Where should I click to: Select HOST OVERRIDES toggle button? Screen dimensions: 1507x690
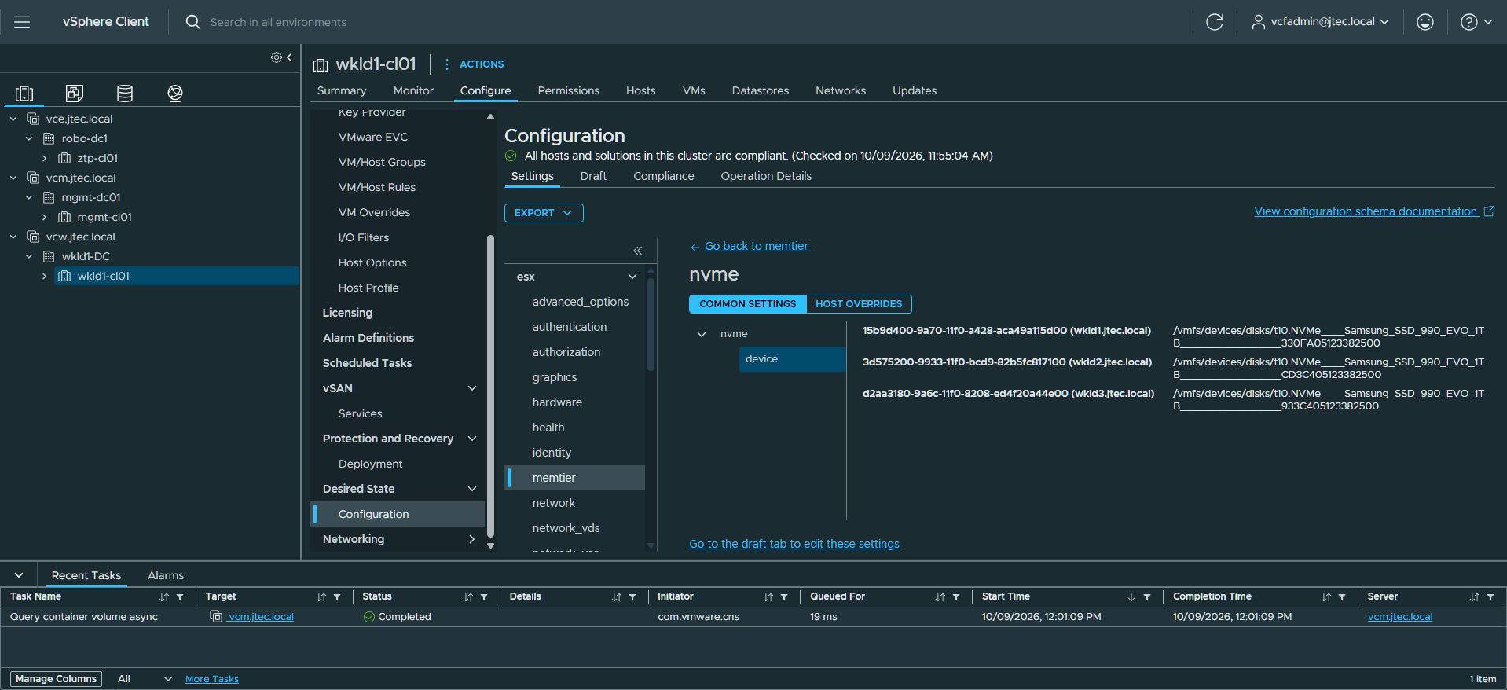(859, 304)
